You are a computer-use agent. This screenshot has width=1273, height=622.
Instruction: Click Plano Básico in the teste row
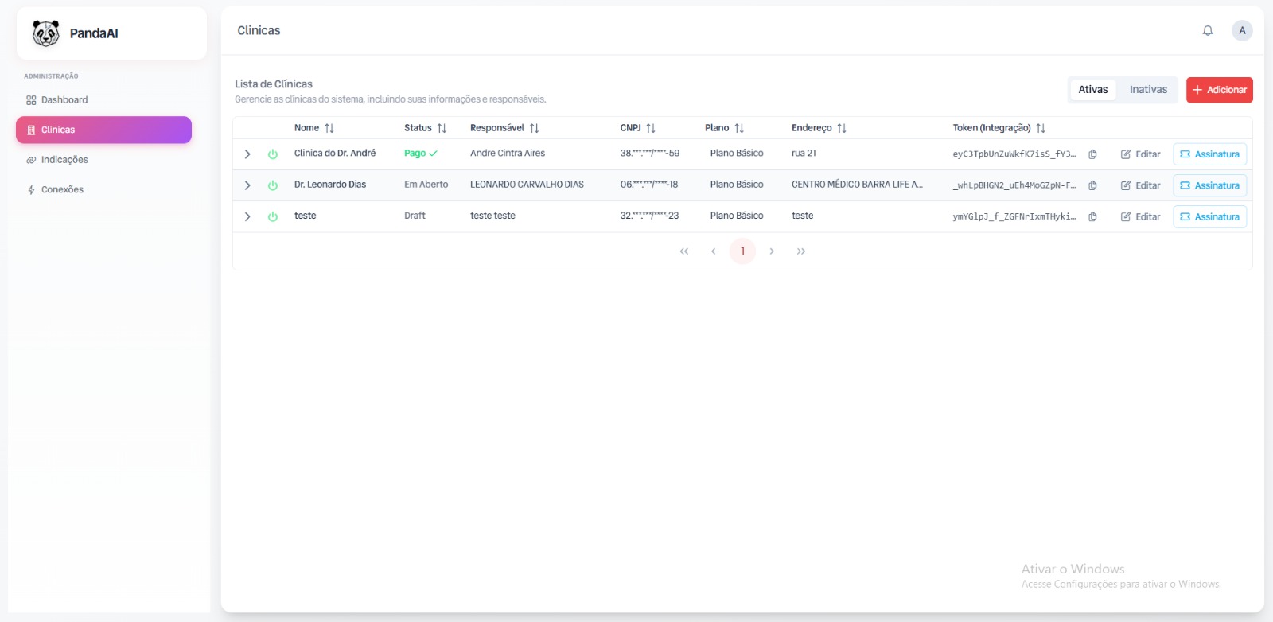point(737,216)
